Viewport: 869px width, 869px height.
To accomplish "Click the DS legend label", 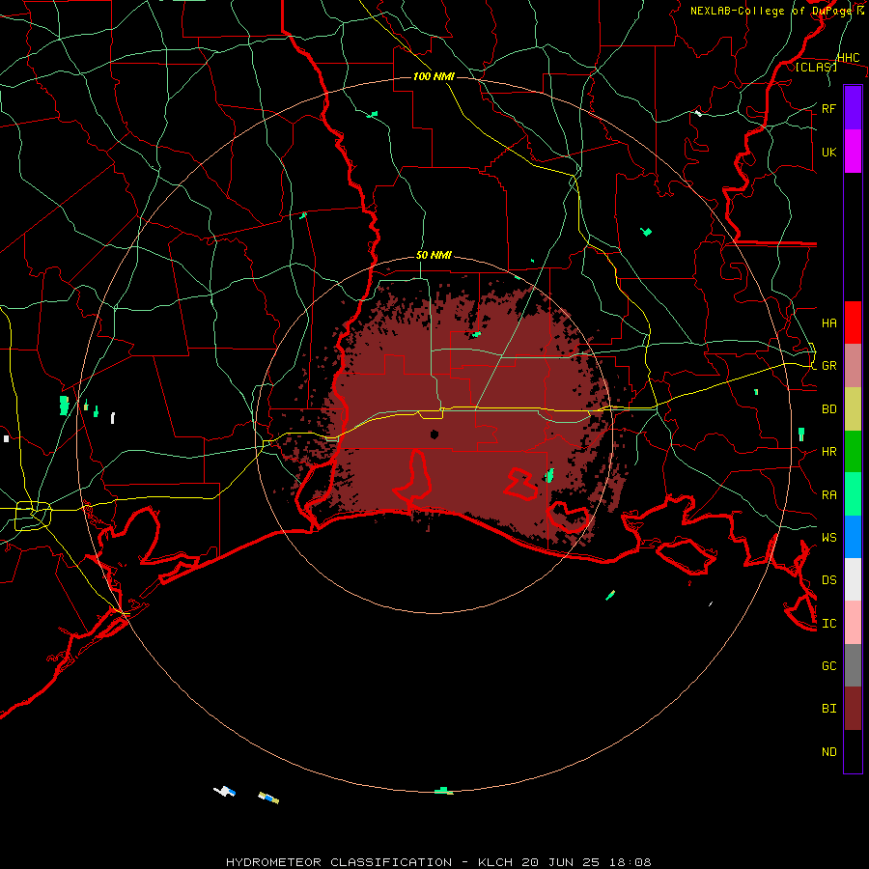I will point(828,580).
